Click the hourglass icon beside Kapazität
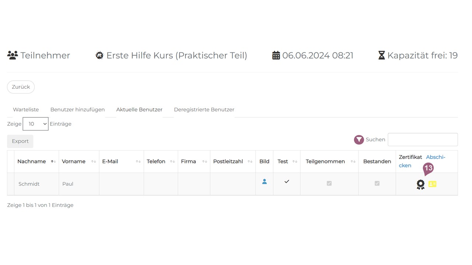 [x=381, y=56]
